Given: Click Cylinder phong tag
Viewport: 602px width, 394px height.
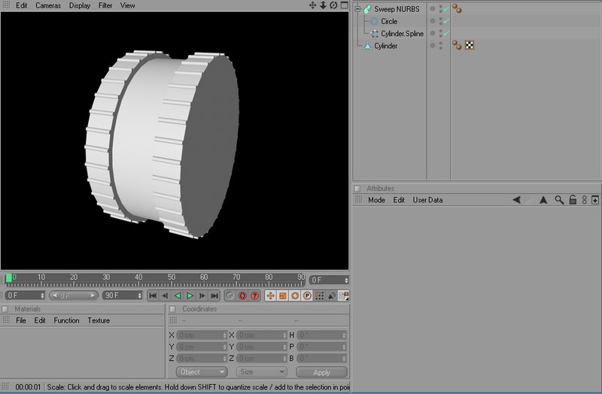Looking at the screenshot, I should click(x=457, y=45).
